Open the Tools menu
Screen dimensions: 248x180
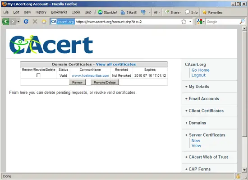point(76,12)
